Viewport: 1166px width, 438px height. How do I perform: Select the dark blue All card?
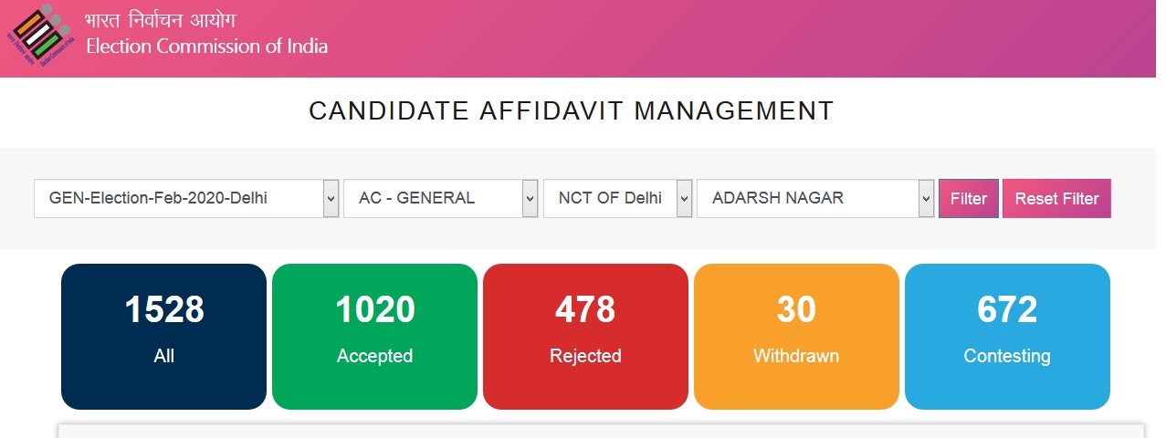163,337
